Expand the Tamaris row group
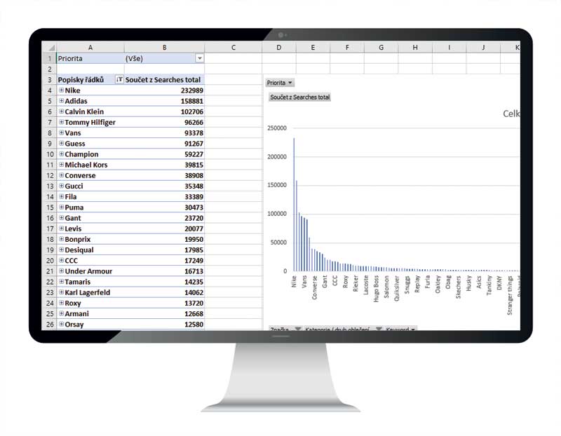 click(61, 282)
